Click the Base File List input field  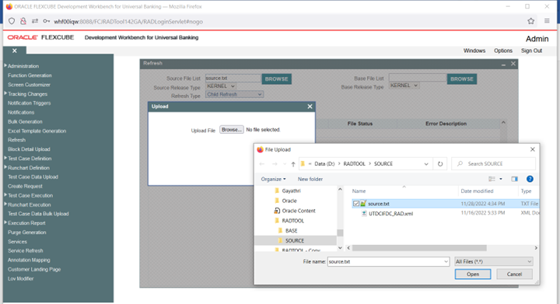(x=418, y=78)
